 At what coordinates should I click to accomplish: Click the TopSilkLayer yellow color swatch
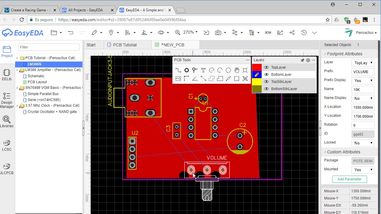[x=257, y=82]
